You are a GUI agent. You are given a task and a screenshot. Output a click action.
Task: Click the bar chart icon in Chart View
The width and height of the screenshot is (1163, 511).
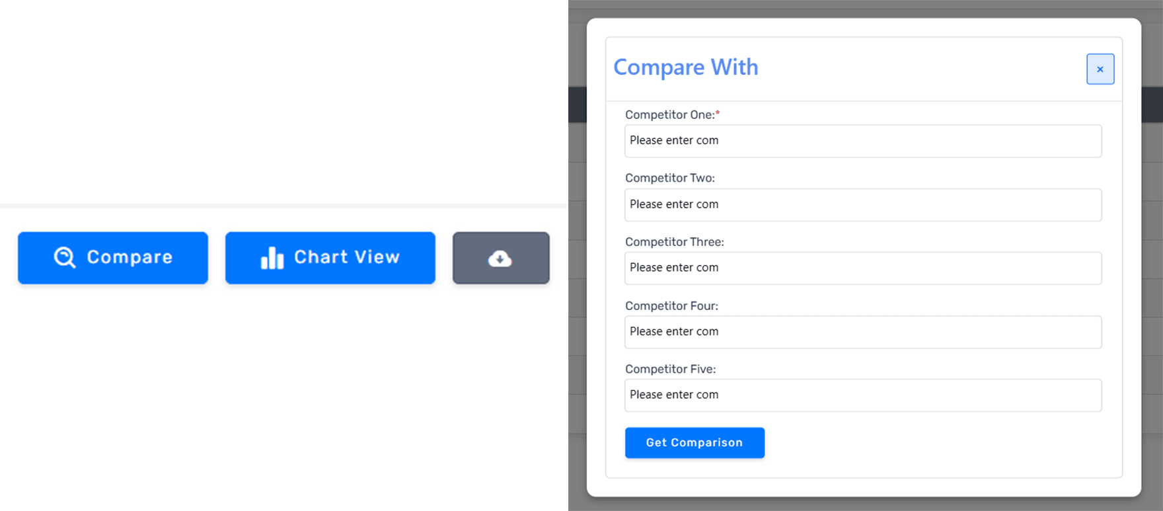272,258
